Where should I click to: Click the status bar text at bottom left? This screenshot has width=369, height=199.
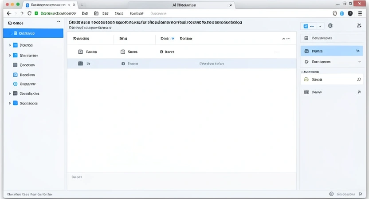[x=30, y=194]
